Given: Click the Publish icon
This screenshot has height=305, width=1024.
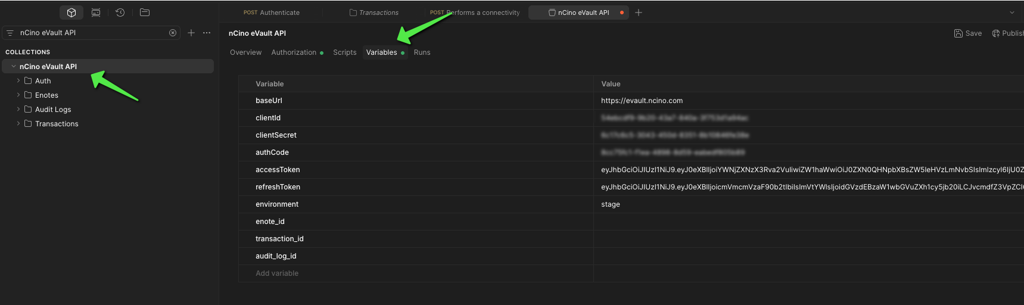Looking at the screenshot, I should click(996, 33).
